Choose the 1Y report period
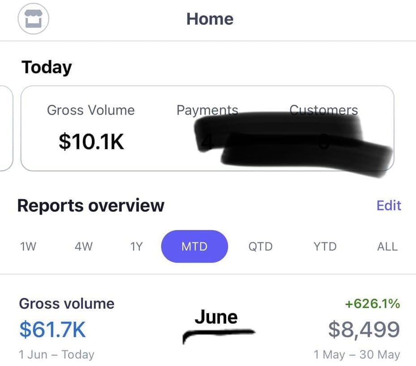 [x=136, y=246]
